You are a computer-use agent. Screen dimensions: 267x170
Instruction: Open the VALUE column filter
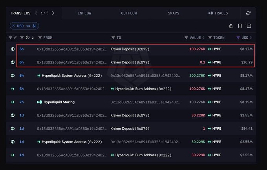pyautogui.click(x=186, y=38)
